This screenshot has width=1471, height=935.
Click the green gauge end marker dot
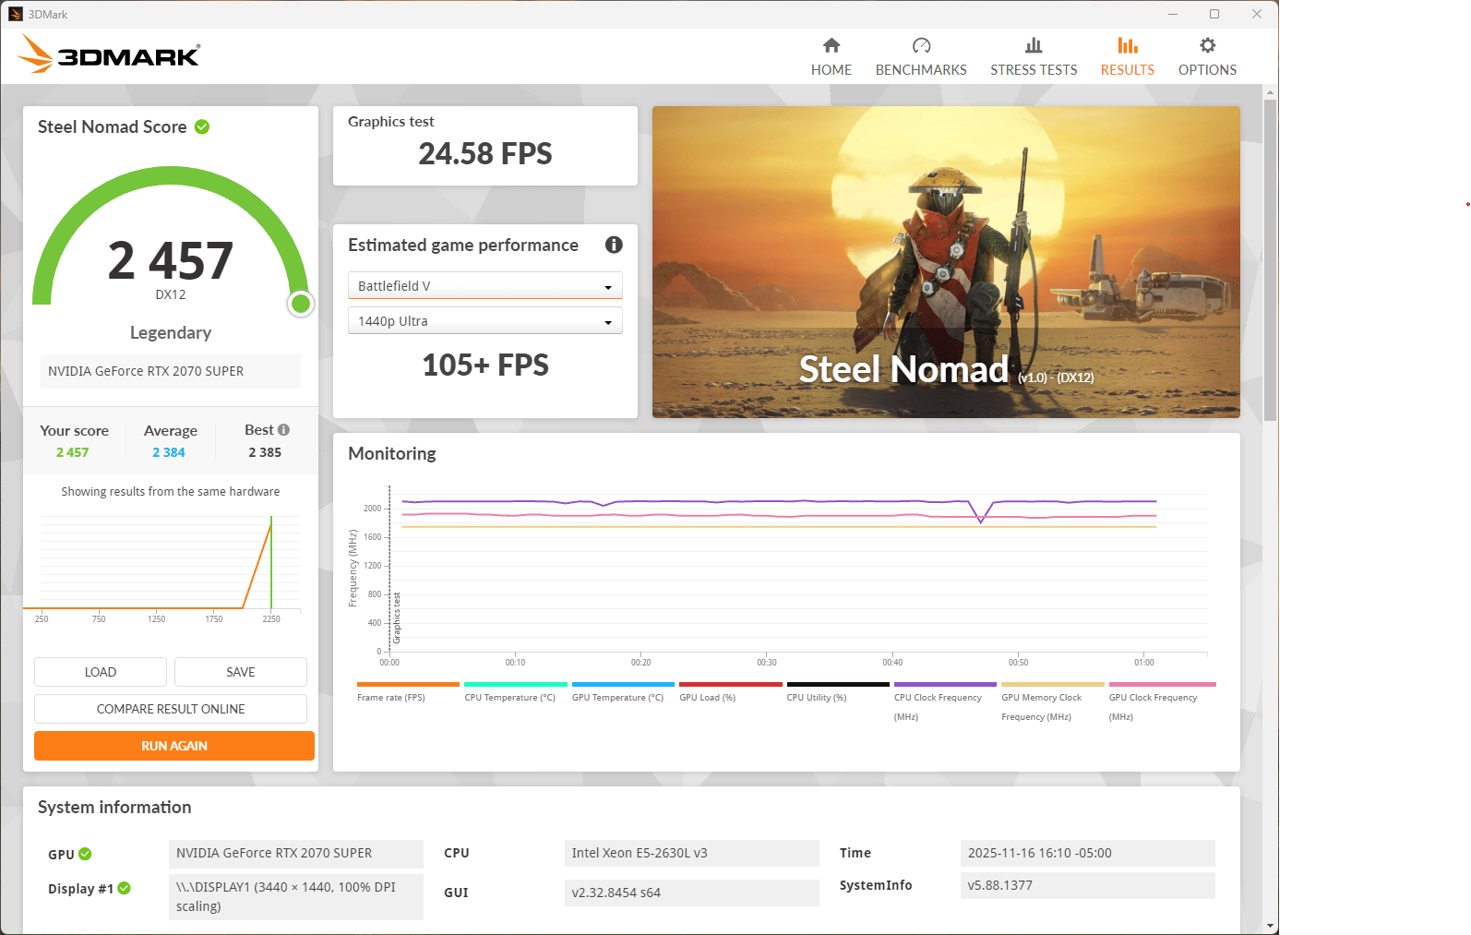[301, 304]
